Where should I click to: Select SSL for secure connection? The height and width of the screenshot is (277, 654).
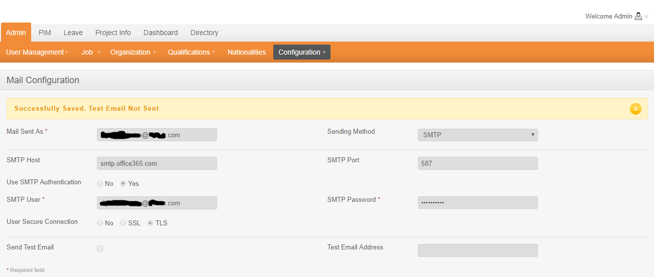[x=123, y=223]
